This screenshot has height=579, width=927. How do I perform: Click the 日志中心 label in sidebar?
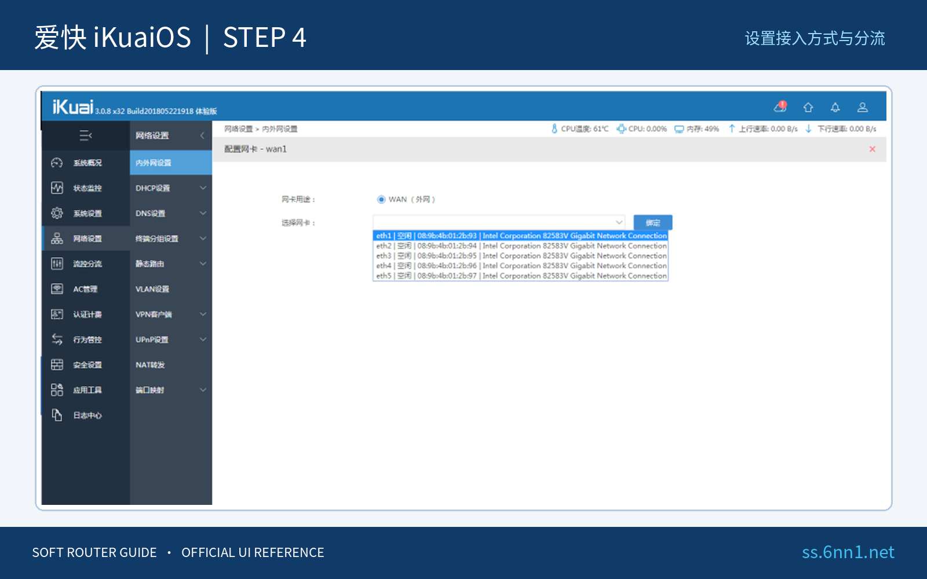pos(87,415)
